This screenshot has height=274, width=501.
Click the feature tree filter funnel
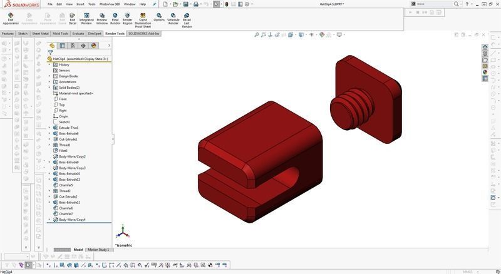tap(50, 53)
